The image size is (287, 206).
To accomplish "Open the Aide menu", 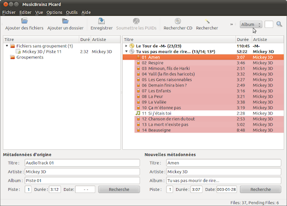I will [86, 12].
